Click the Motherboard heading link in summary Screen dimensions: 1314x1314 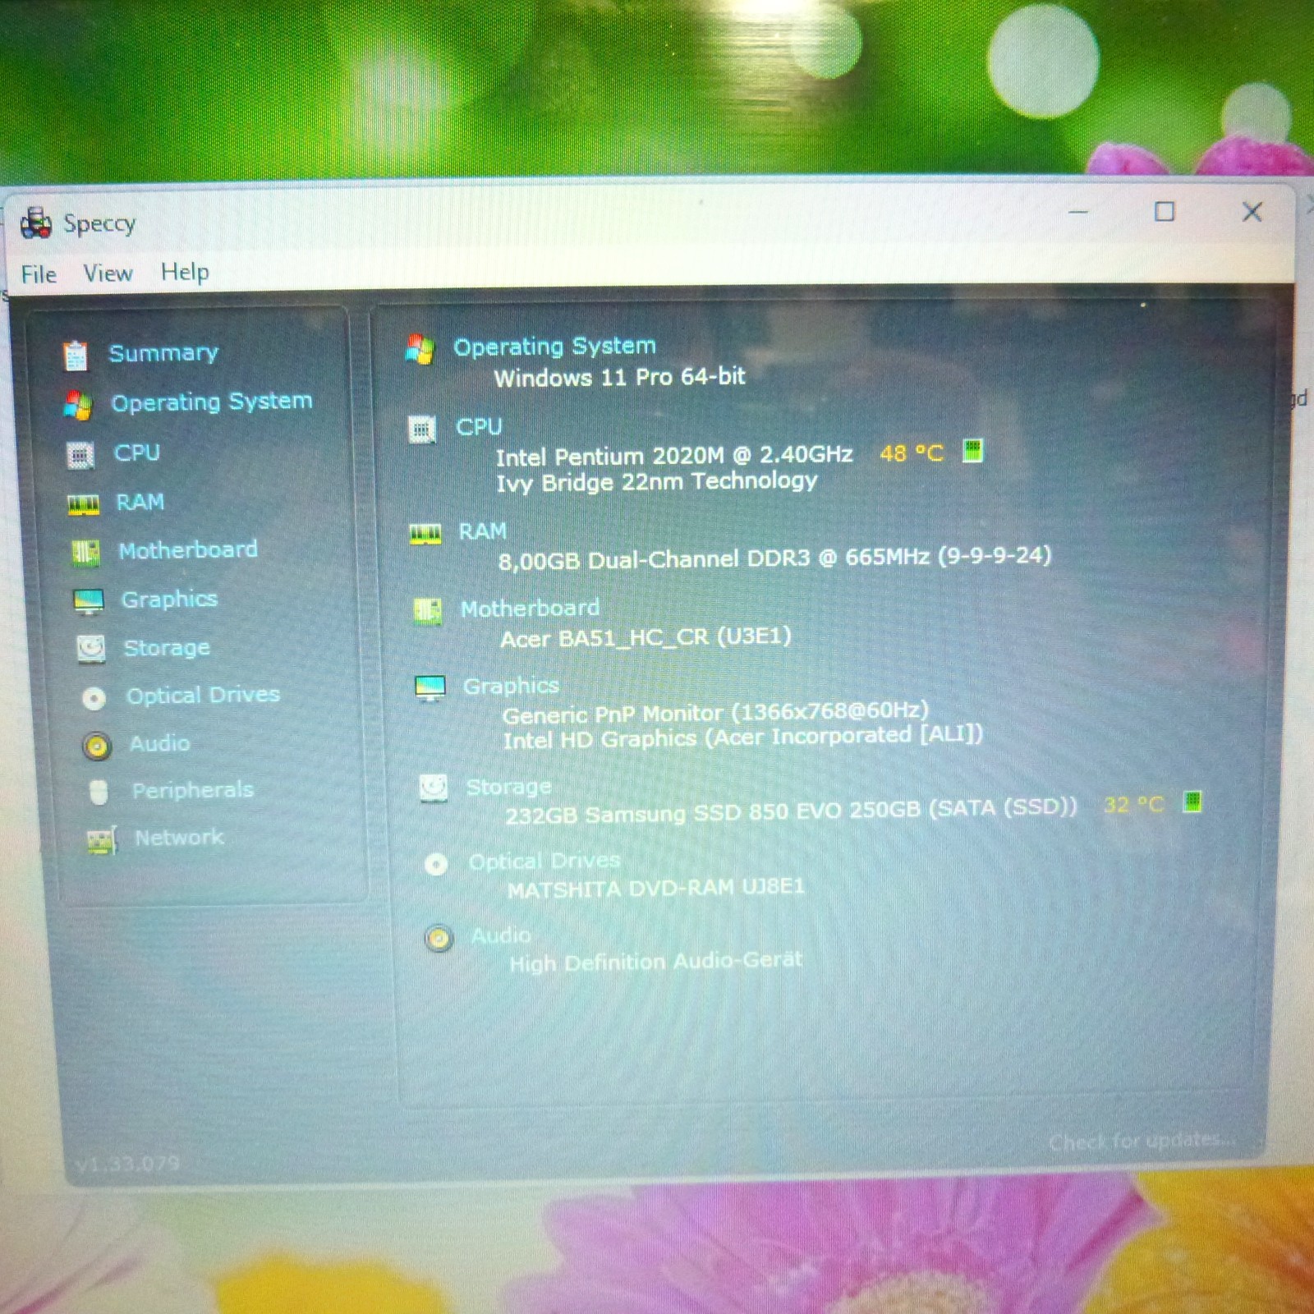coord(530,609)
